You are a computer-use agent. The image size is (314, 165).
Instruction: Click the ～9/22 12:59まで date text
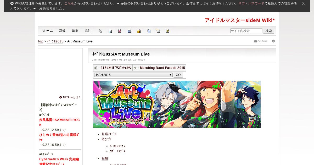coord(52,130)
